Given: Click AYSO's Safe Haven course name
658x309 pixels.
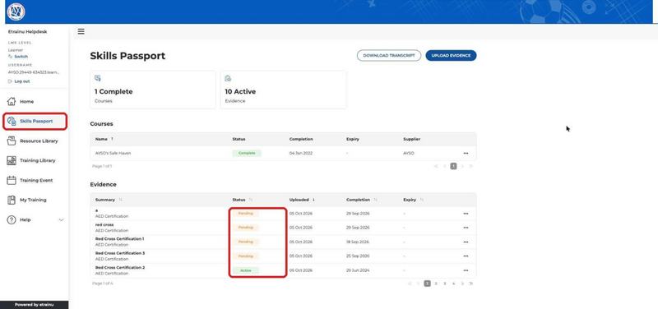Looking at the screenshot, I should 113,154.
